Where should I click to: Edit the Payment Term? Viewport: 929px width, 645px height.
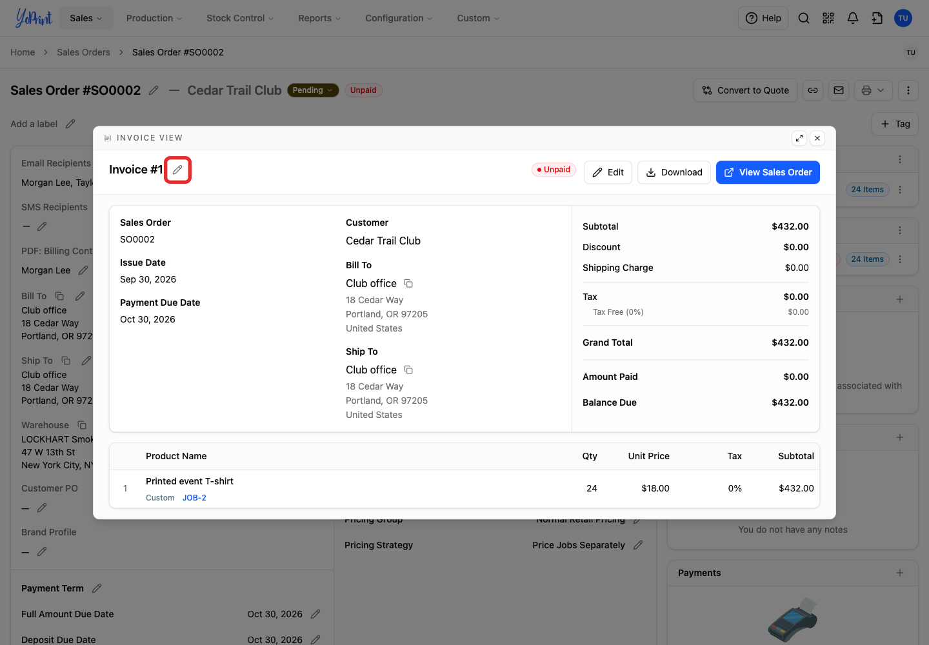coord(97,588)
